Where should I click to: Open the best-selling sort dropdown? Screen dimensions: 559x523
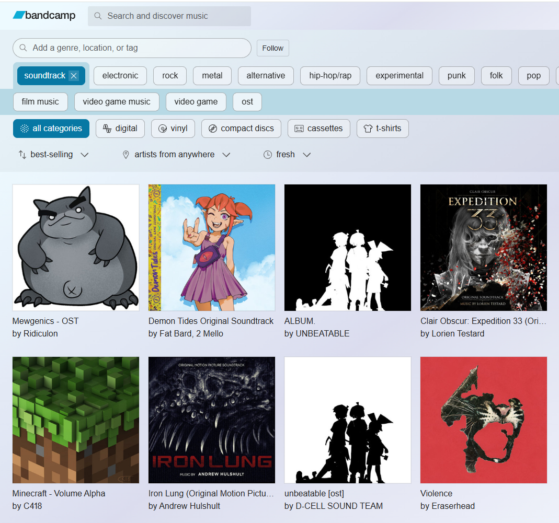tap(53, 155)
